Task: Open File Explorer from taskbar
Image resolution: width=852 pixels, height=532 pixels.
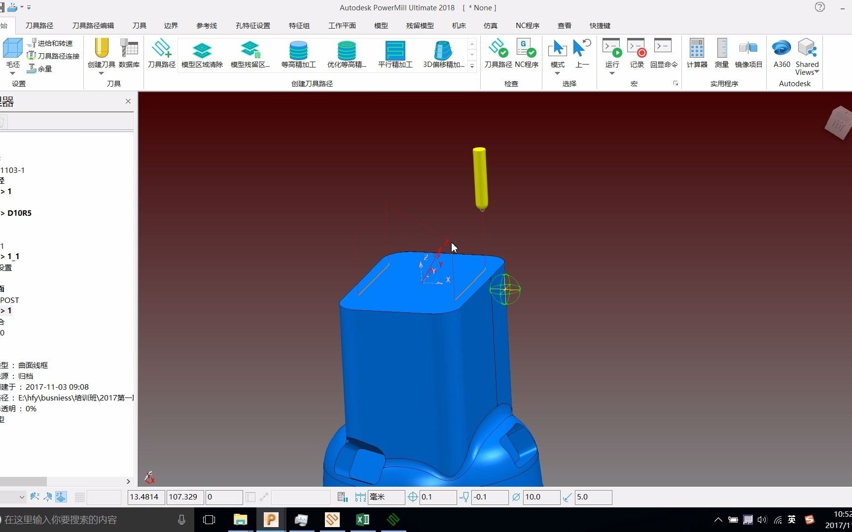Action: click(x=240, y=520)
